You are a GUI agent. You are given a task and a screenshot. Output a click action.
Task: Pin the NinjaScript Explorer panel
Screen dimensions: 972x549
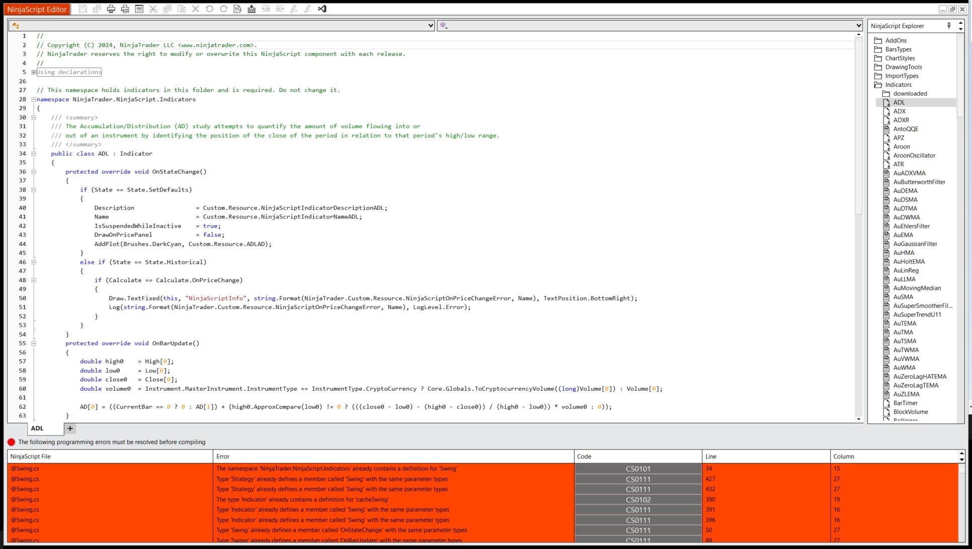coord(949,26)
